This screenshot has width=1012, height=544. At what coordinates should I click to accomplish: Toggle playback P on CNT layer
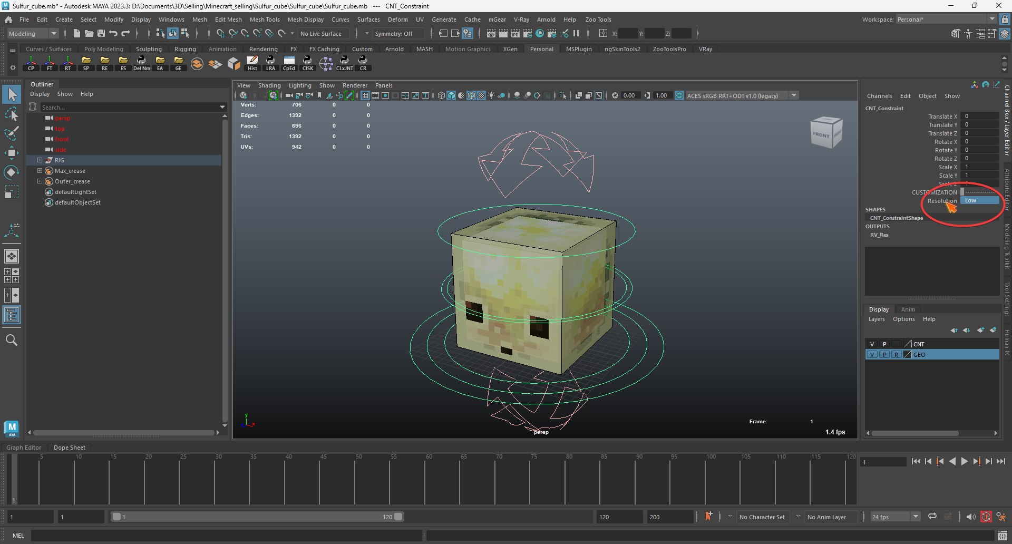click(884, 344)
